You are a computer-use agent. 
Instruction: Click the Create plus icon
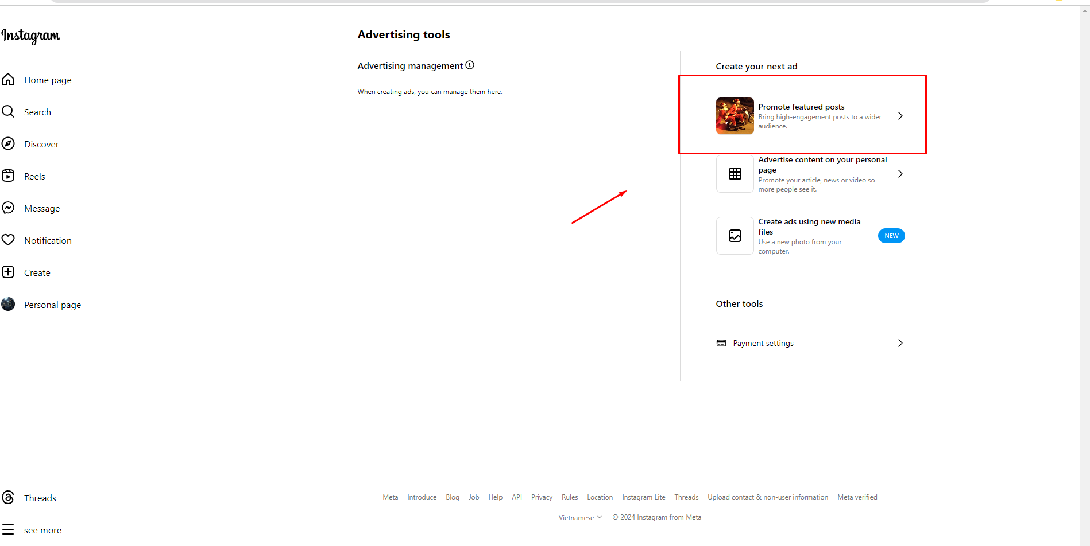point(8,272)
